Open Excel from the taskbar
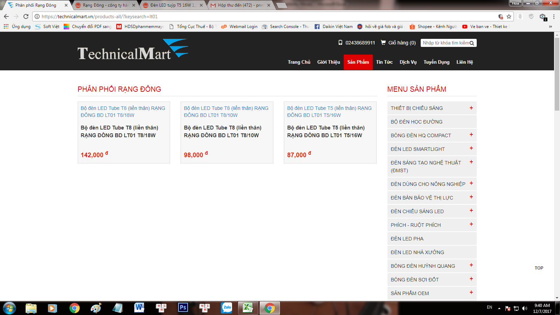The width and height of the screenshot is (560, 315). 248,308
